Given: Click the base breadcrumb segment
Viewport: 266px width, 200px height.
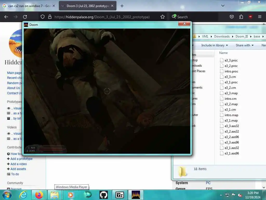Looking at the screenshot, I should click(x=257, y=36).
